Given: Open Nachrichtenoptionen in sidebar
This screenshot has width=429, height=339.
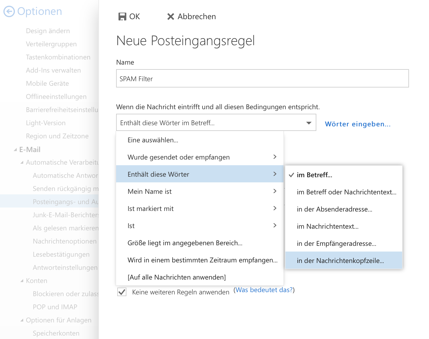Looking at the screenshot, I should [65, 241].
